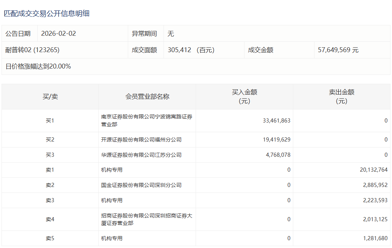392x248 pixels.
Task: Click the 会员营业部名称 column header
Action: click(x=147, y=97)
